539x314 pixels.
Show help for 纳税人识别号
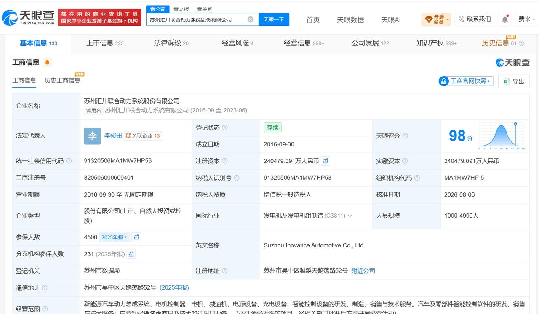tap(237, 178)
